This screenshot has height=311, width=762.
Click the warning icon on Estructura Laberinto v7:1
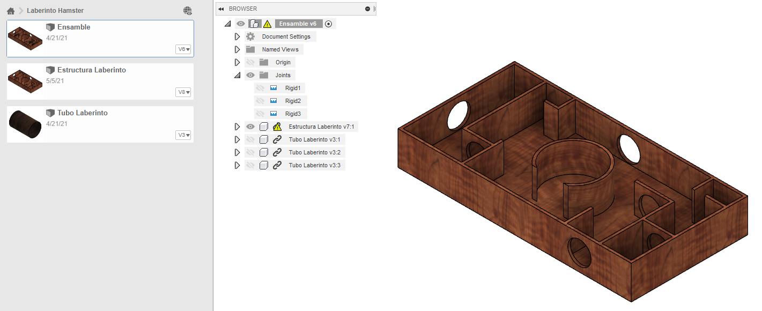point(277,127)
